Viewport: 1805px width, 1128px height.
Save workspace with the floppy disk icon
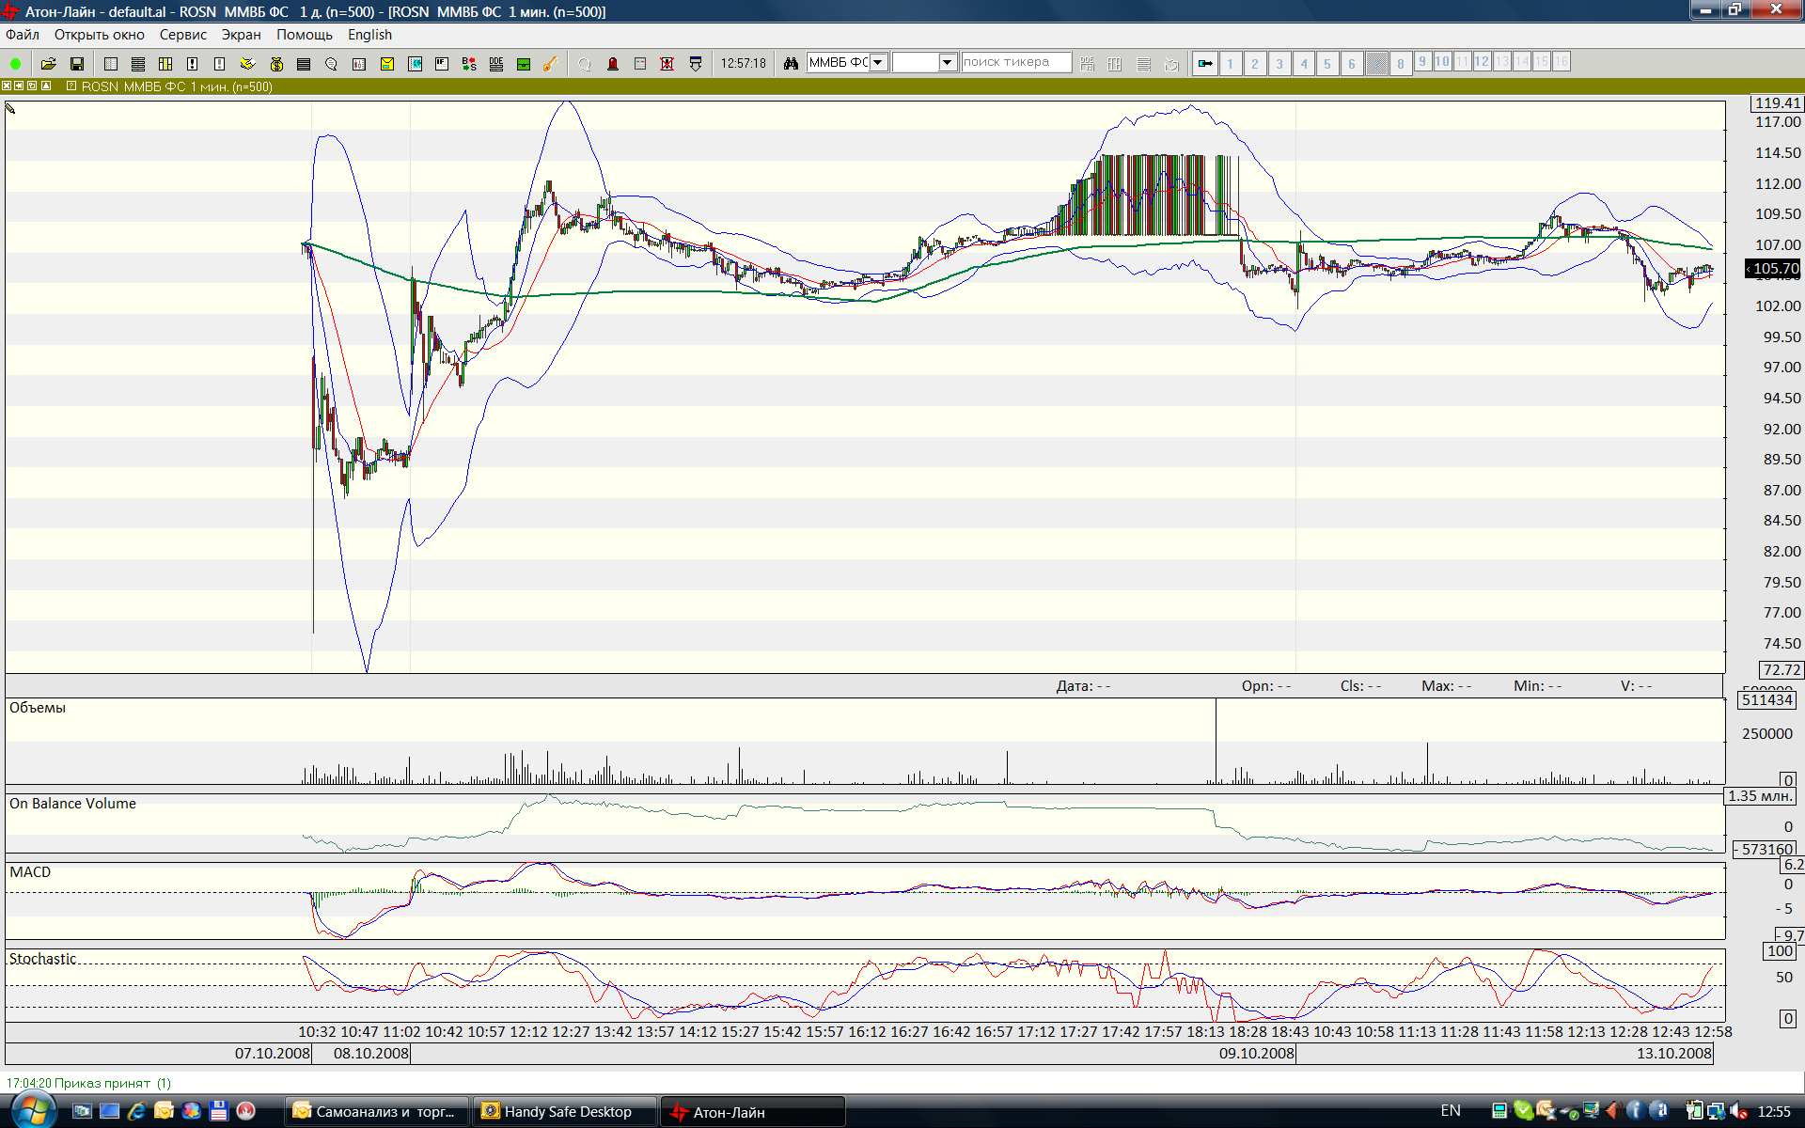click(77, 64)
